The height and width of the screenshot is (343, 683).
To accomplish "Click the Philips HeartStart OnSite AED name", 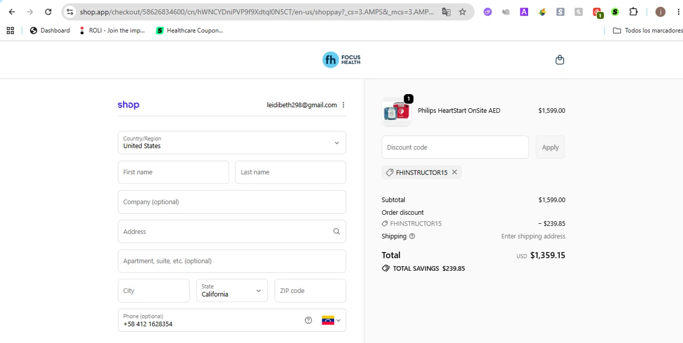I will (x=459, y=111).
